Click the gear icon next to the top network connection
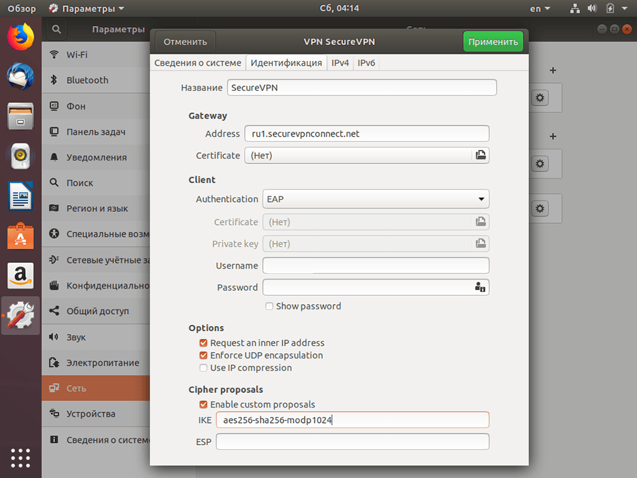 tap(539, 97)
